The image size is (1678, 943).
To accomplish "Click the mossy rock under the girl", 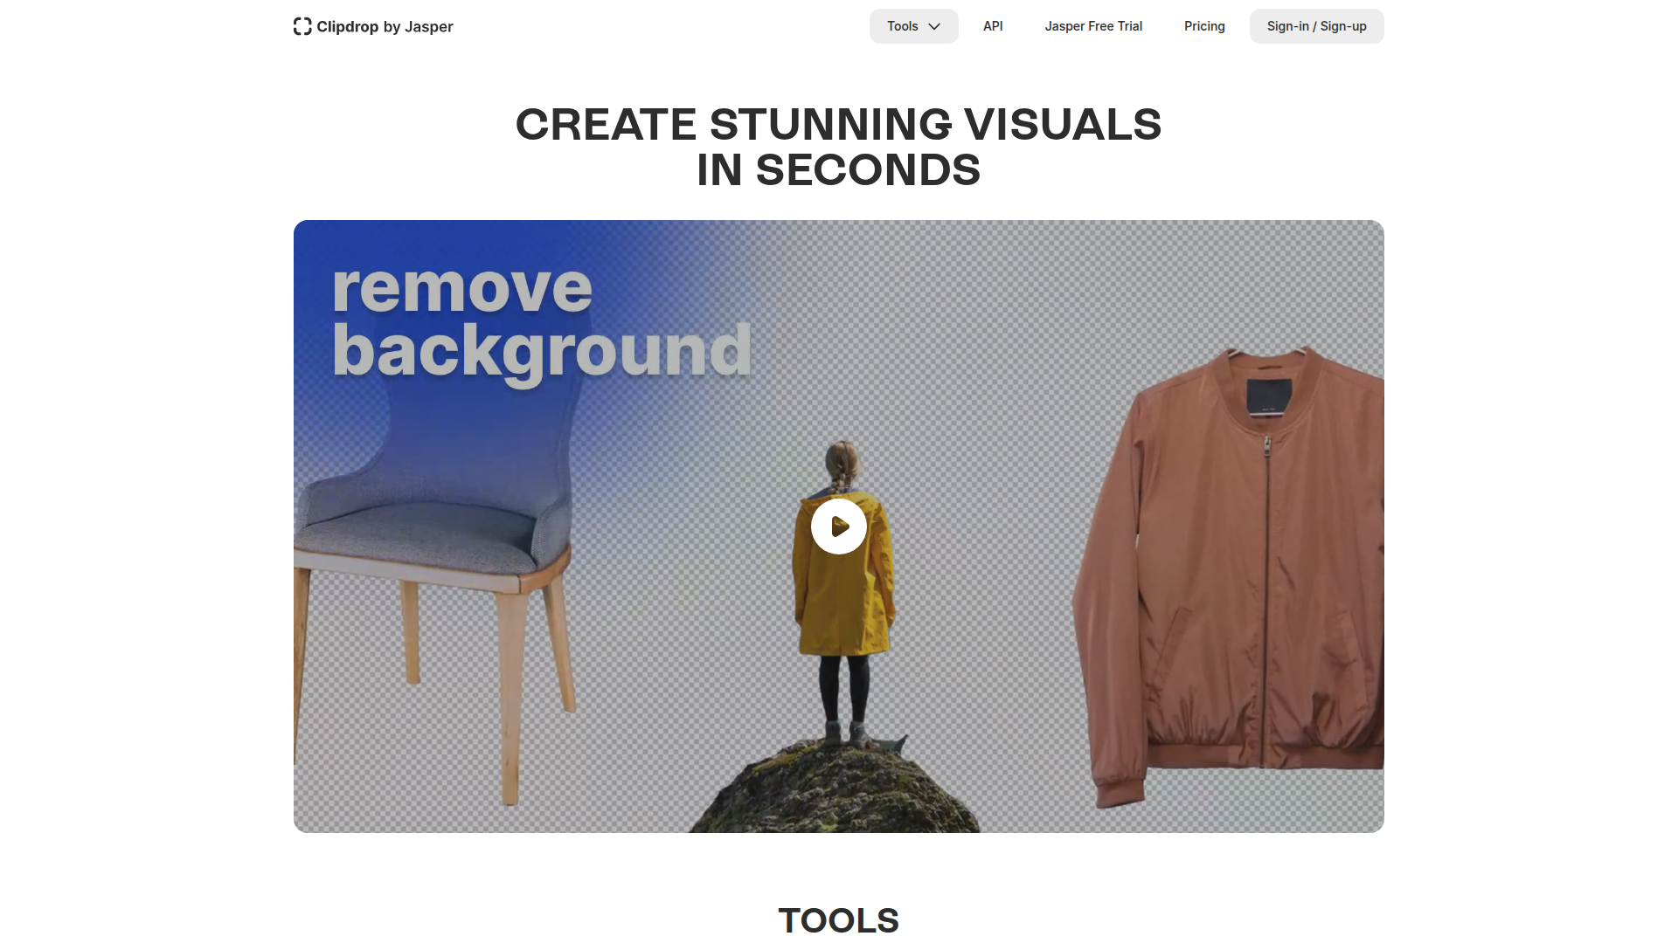I will [x=835, y=788].
